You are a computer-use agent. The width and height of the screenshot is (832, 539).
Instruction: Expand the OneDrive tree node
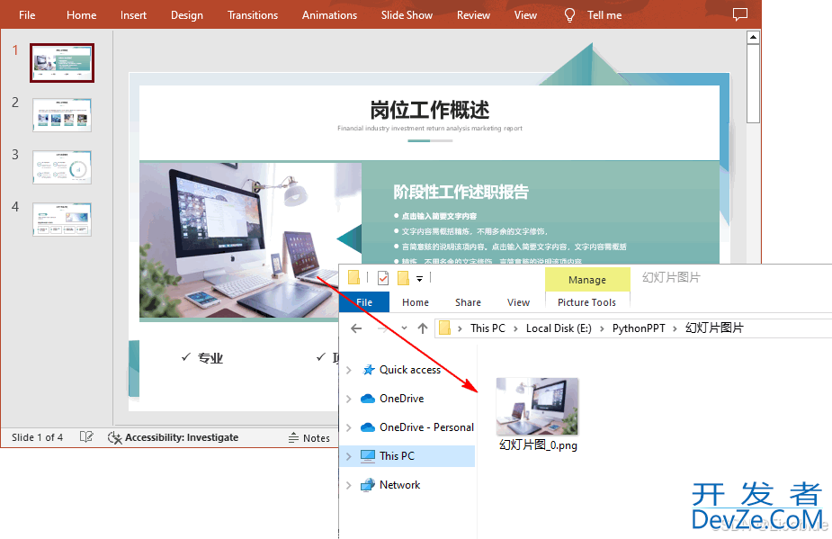(349, 399)
